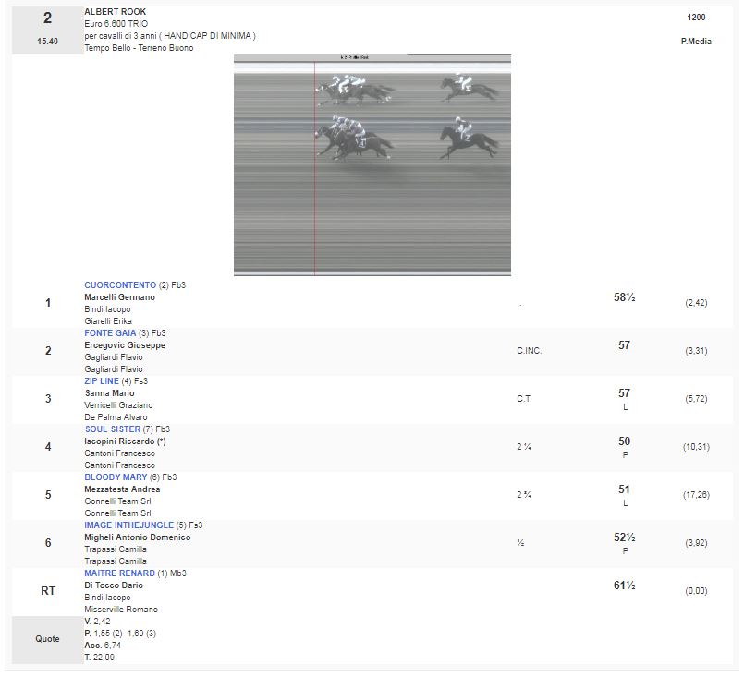
Task: Open the IMAGE INTHEJUNGLE horse link
Action: 129,525
